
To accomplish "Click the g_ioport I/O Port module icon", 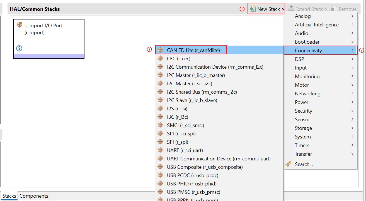I will point(20,25).
